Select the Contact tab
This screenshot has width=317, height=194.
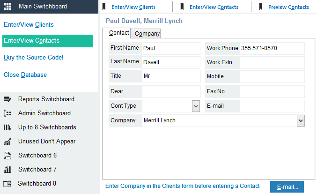click(119, 33)
